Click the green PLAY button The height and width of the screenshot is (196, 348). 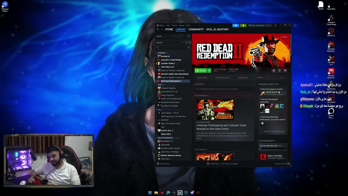[201, 71]
